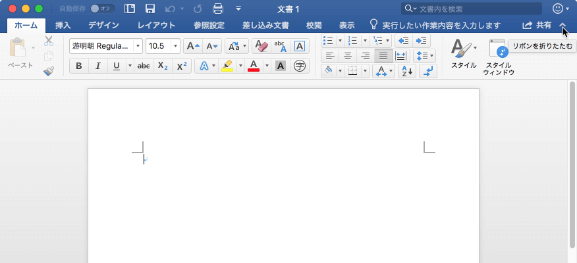Switch to the レイアウト (Layout) tab
This screenshot has height=263, width=577.
coord(156,26)
